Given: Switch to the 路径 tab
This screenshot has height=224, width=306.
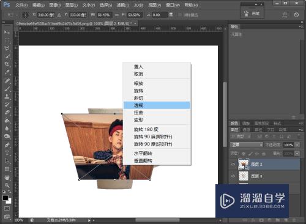Looking at the screenshot, I should (x=258, y=130).
